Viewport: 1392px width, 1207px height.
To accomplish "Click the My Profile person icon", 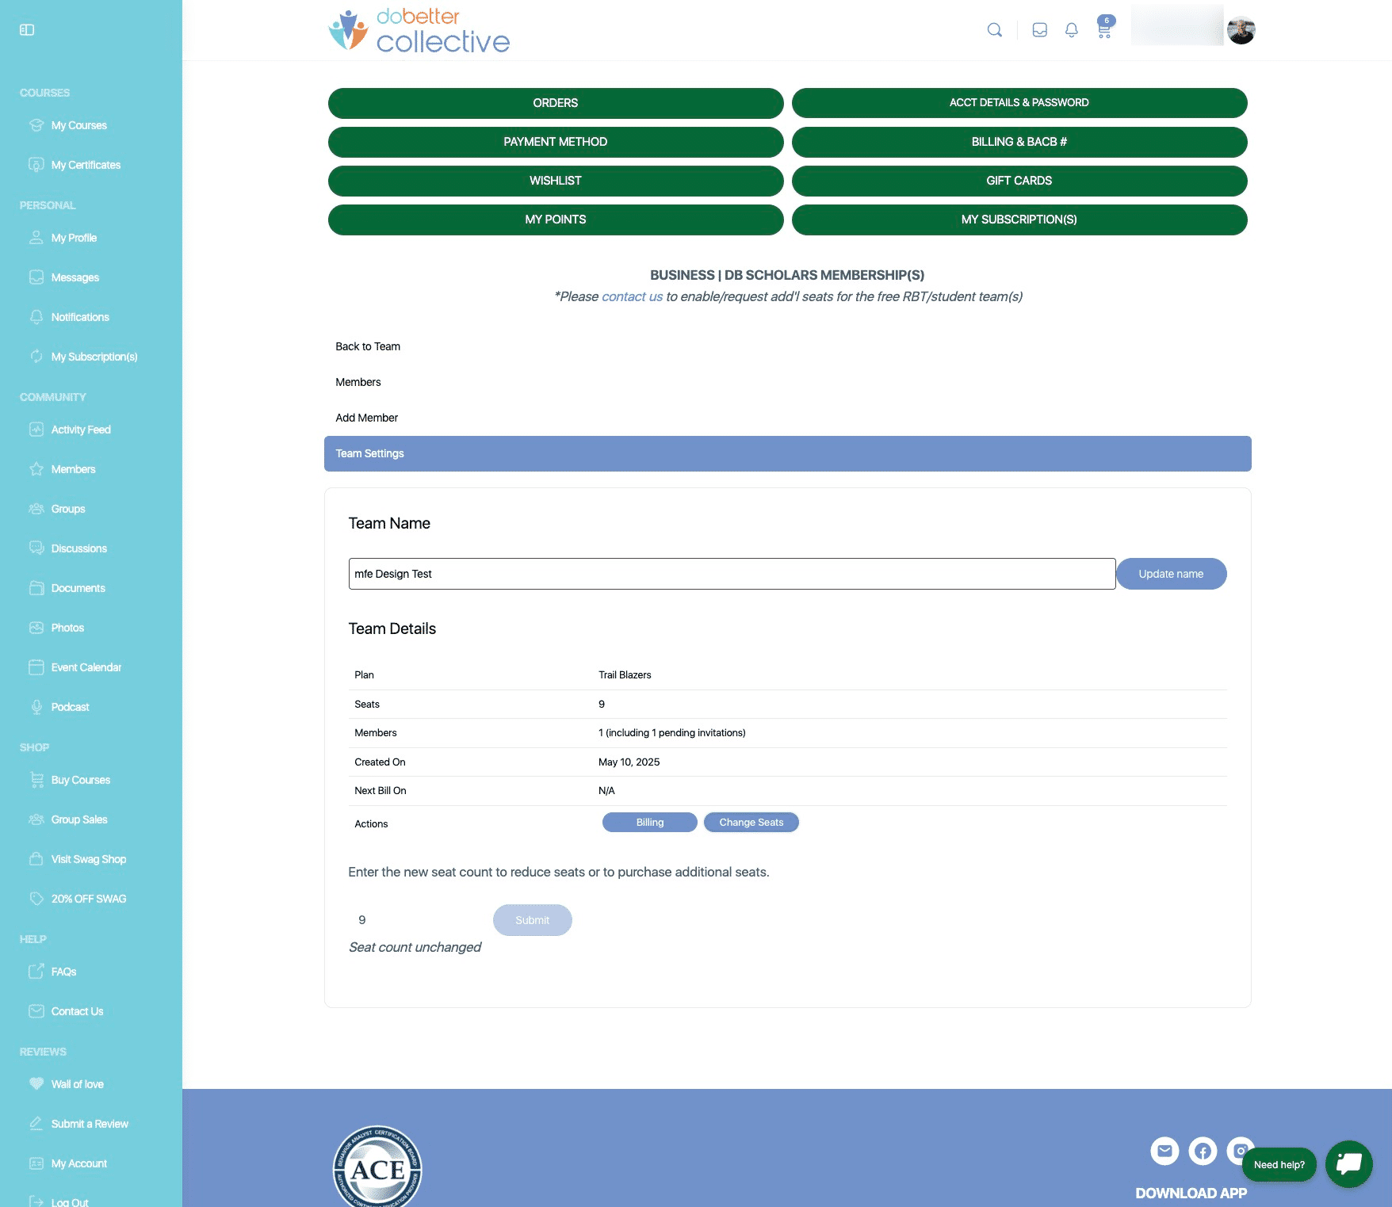I will pos(36,238).
